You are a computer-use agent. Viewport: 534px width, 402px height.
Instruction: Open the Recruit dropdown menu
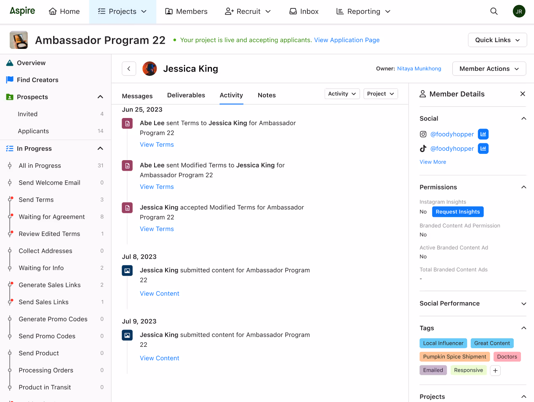coord(248,11)
